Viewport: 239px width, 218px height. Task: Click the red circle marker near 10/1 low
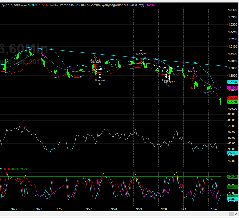click(192, 88)
